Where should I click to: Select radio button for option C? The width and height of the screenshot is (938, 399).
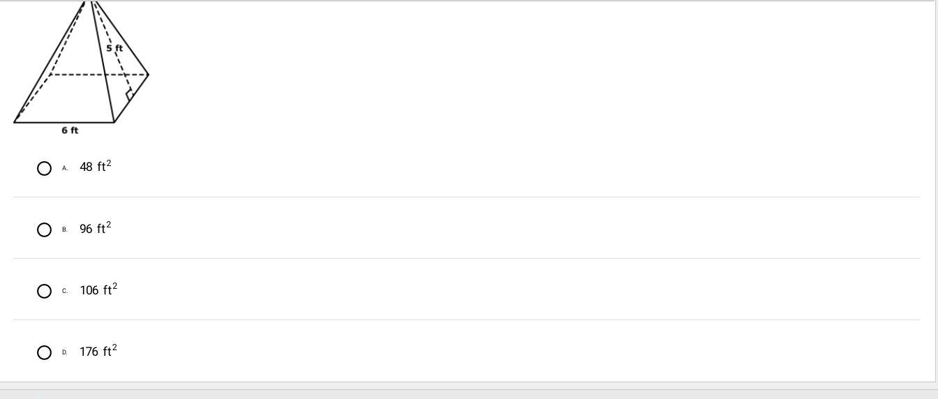(x=44, y=291)
